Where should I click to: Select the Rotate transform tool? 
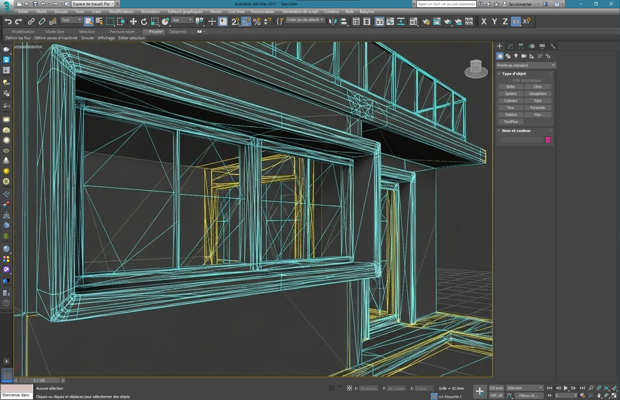pyautogui.click(x=144, y=22)
